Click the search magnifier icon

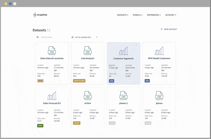[x=38, y=37]
